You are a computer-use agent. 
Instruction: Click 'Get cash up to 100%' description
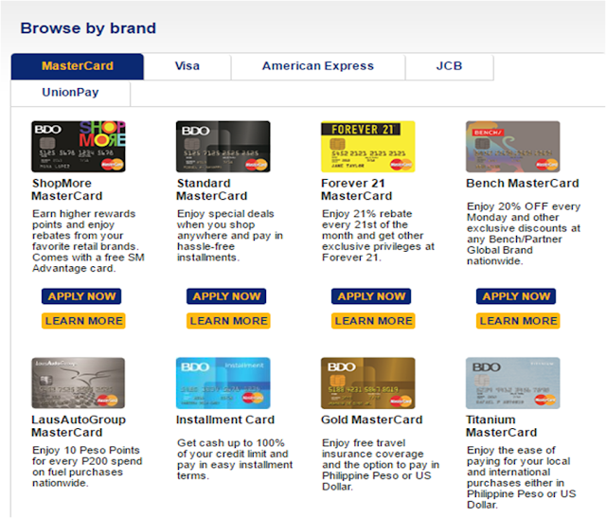[235, 459]
